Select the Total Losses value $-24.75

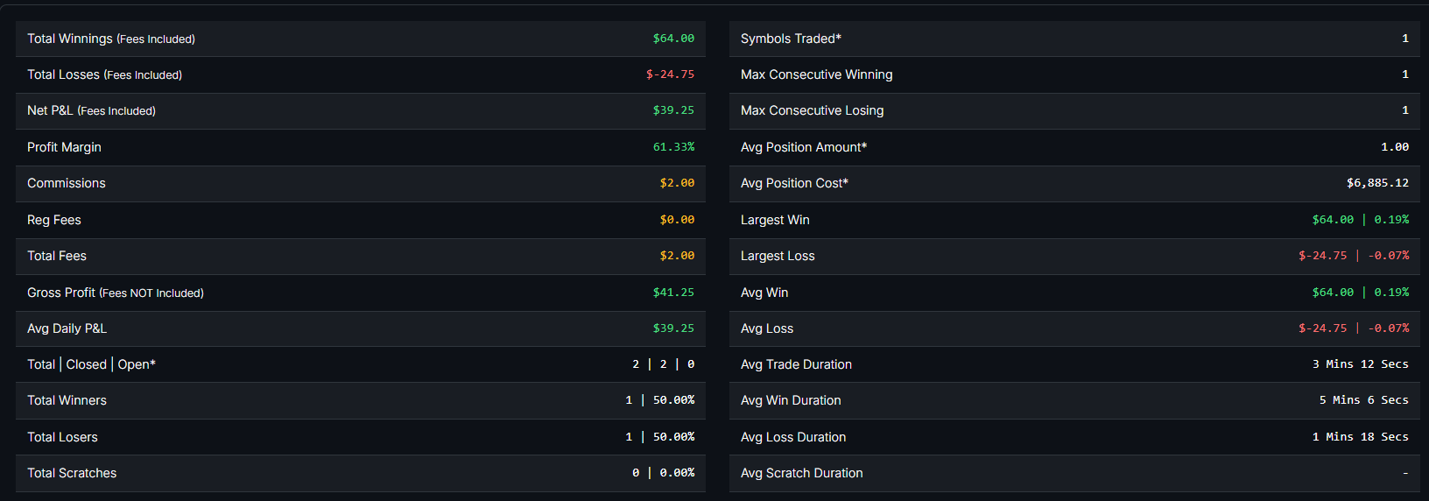click(x=670, y=74)
